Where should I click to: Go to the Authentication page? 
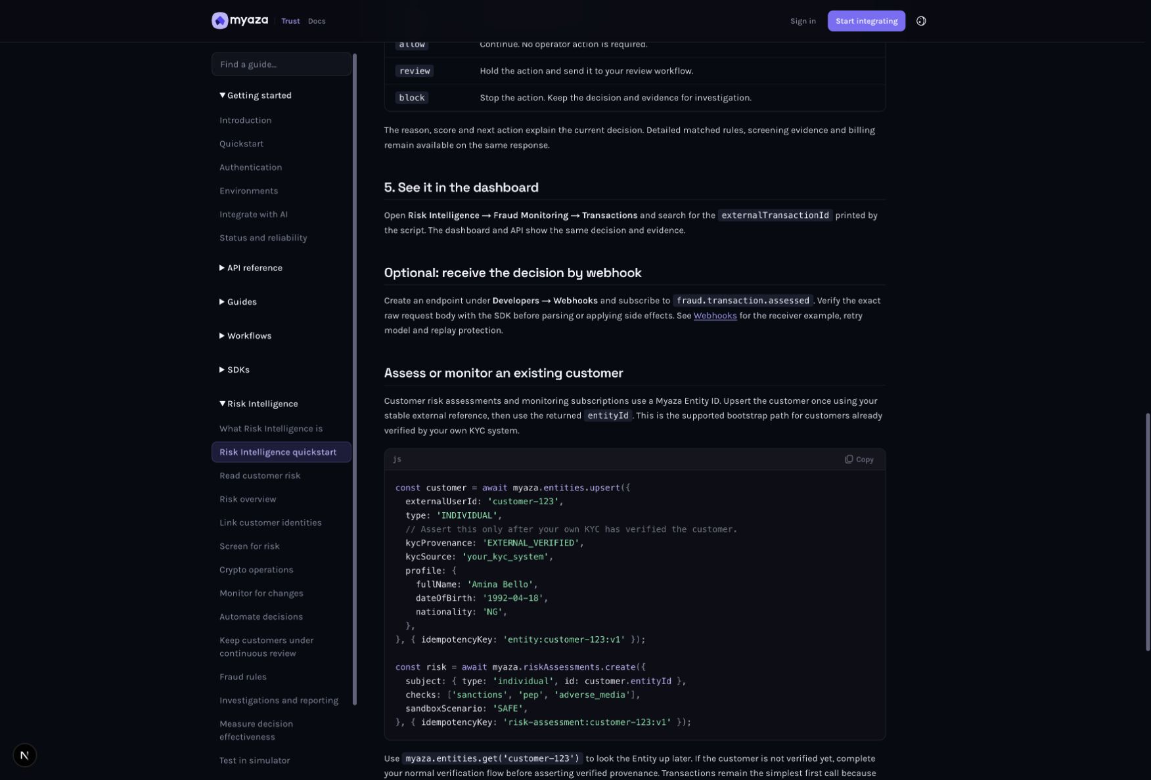251,167
